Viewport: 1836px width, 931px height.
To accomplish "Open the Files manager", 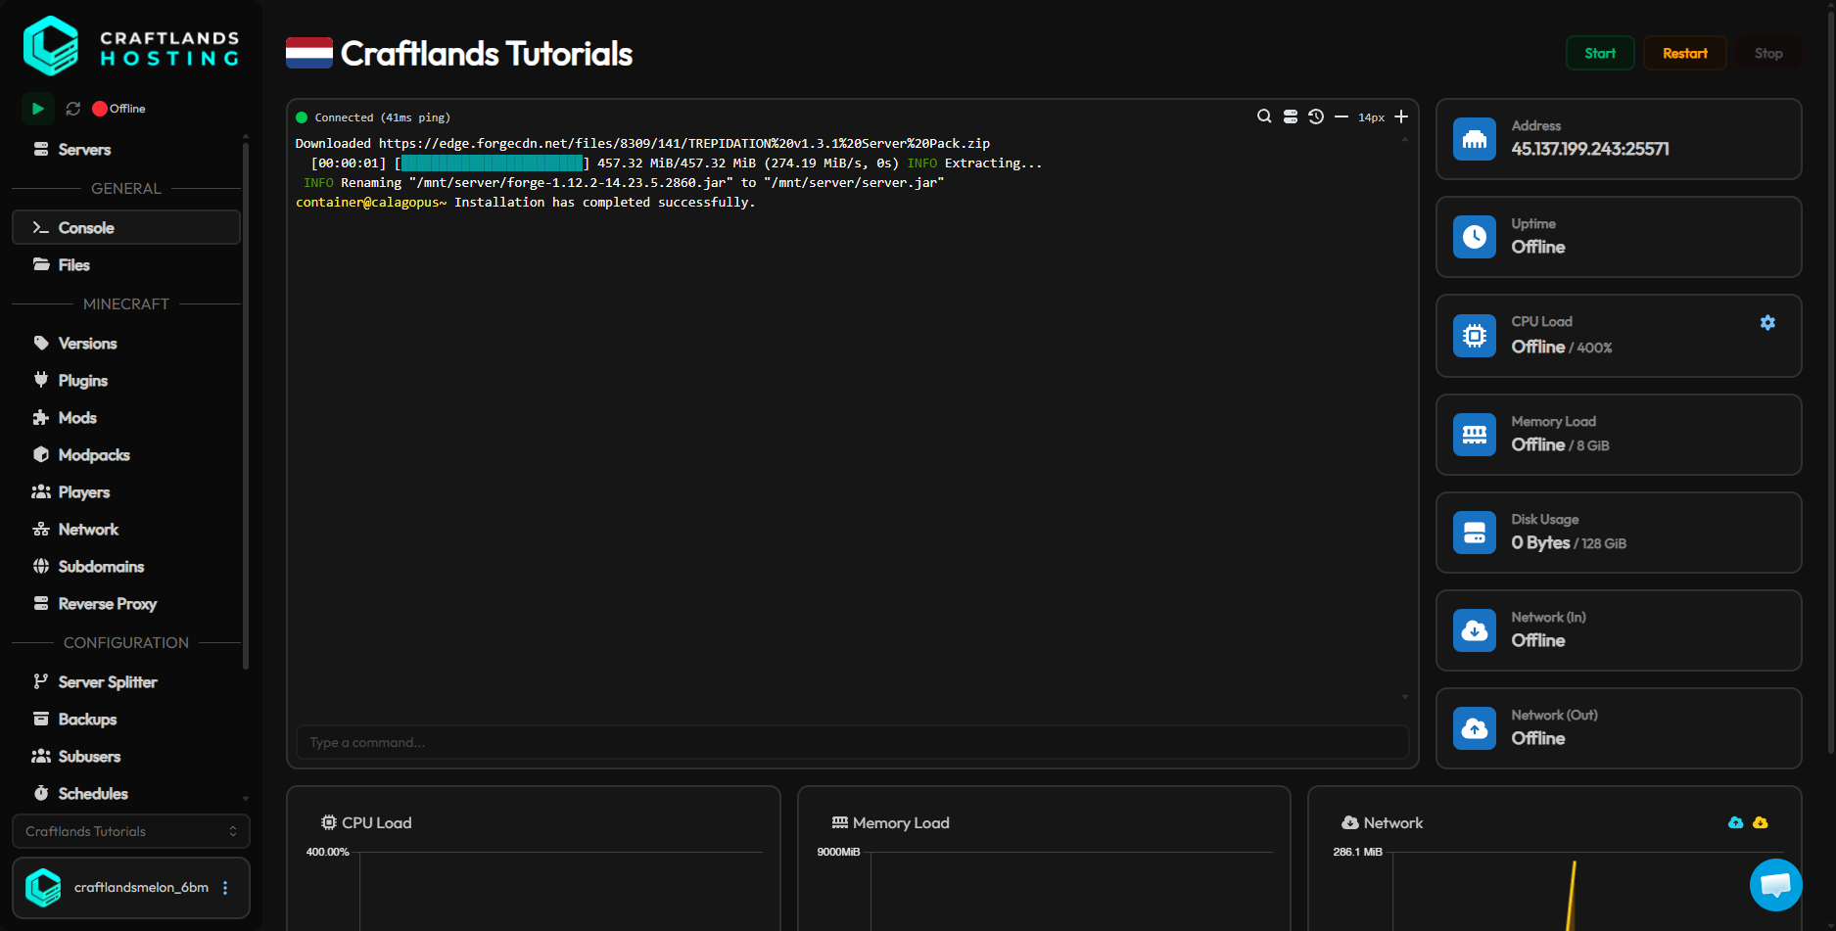I will [126, 265].
